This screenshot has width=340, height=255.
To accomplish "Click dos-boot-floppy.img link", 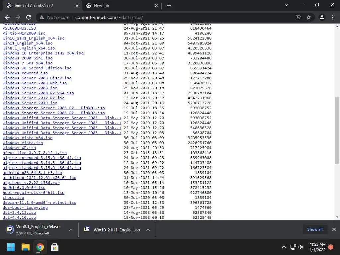I will 25,208.
